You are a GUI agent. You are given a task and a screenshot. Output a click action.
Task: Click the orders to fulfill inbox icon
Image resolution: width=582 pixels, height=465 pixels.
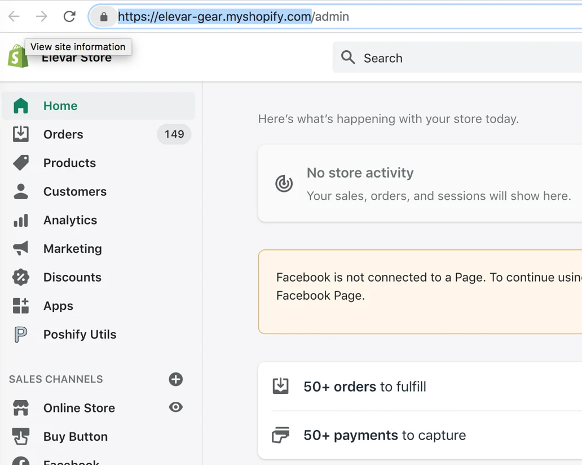tap(281, 386)
